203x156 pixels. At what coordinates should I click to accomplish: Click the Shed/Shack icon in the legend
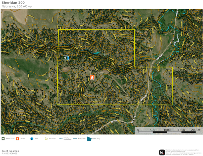coord(3,138)
